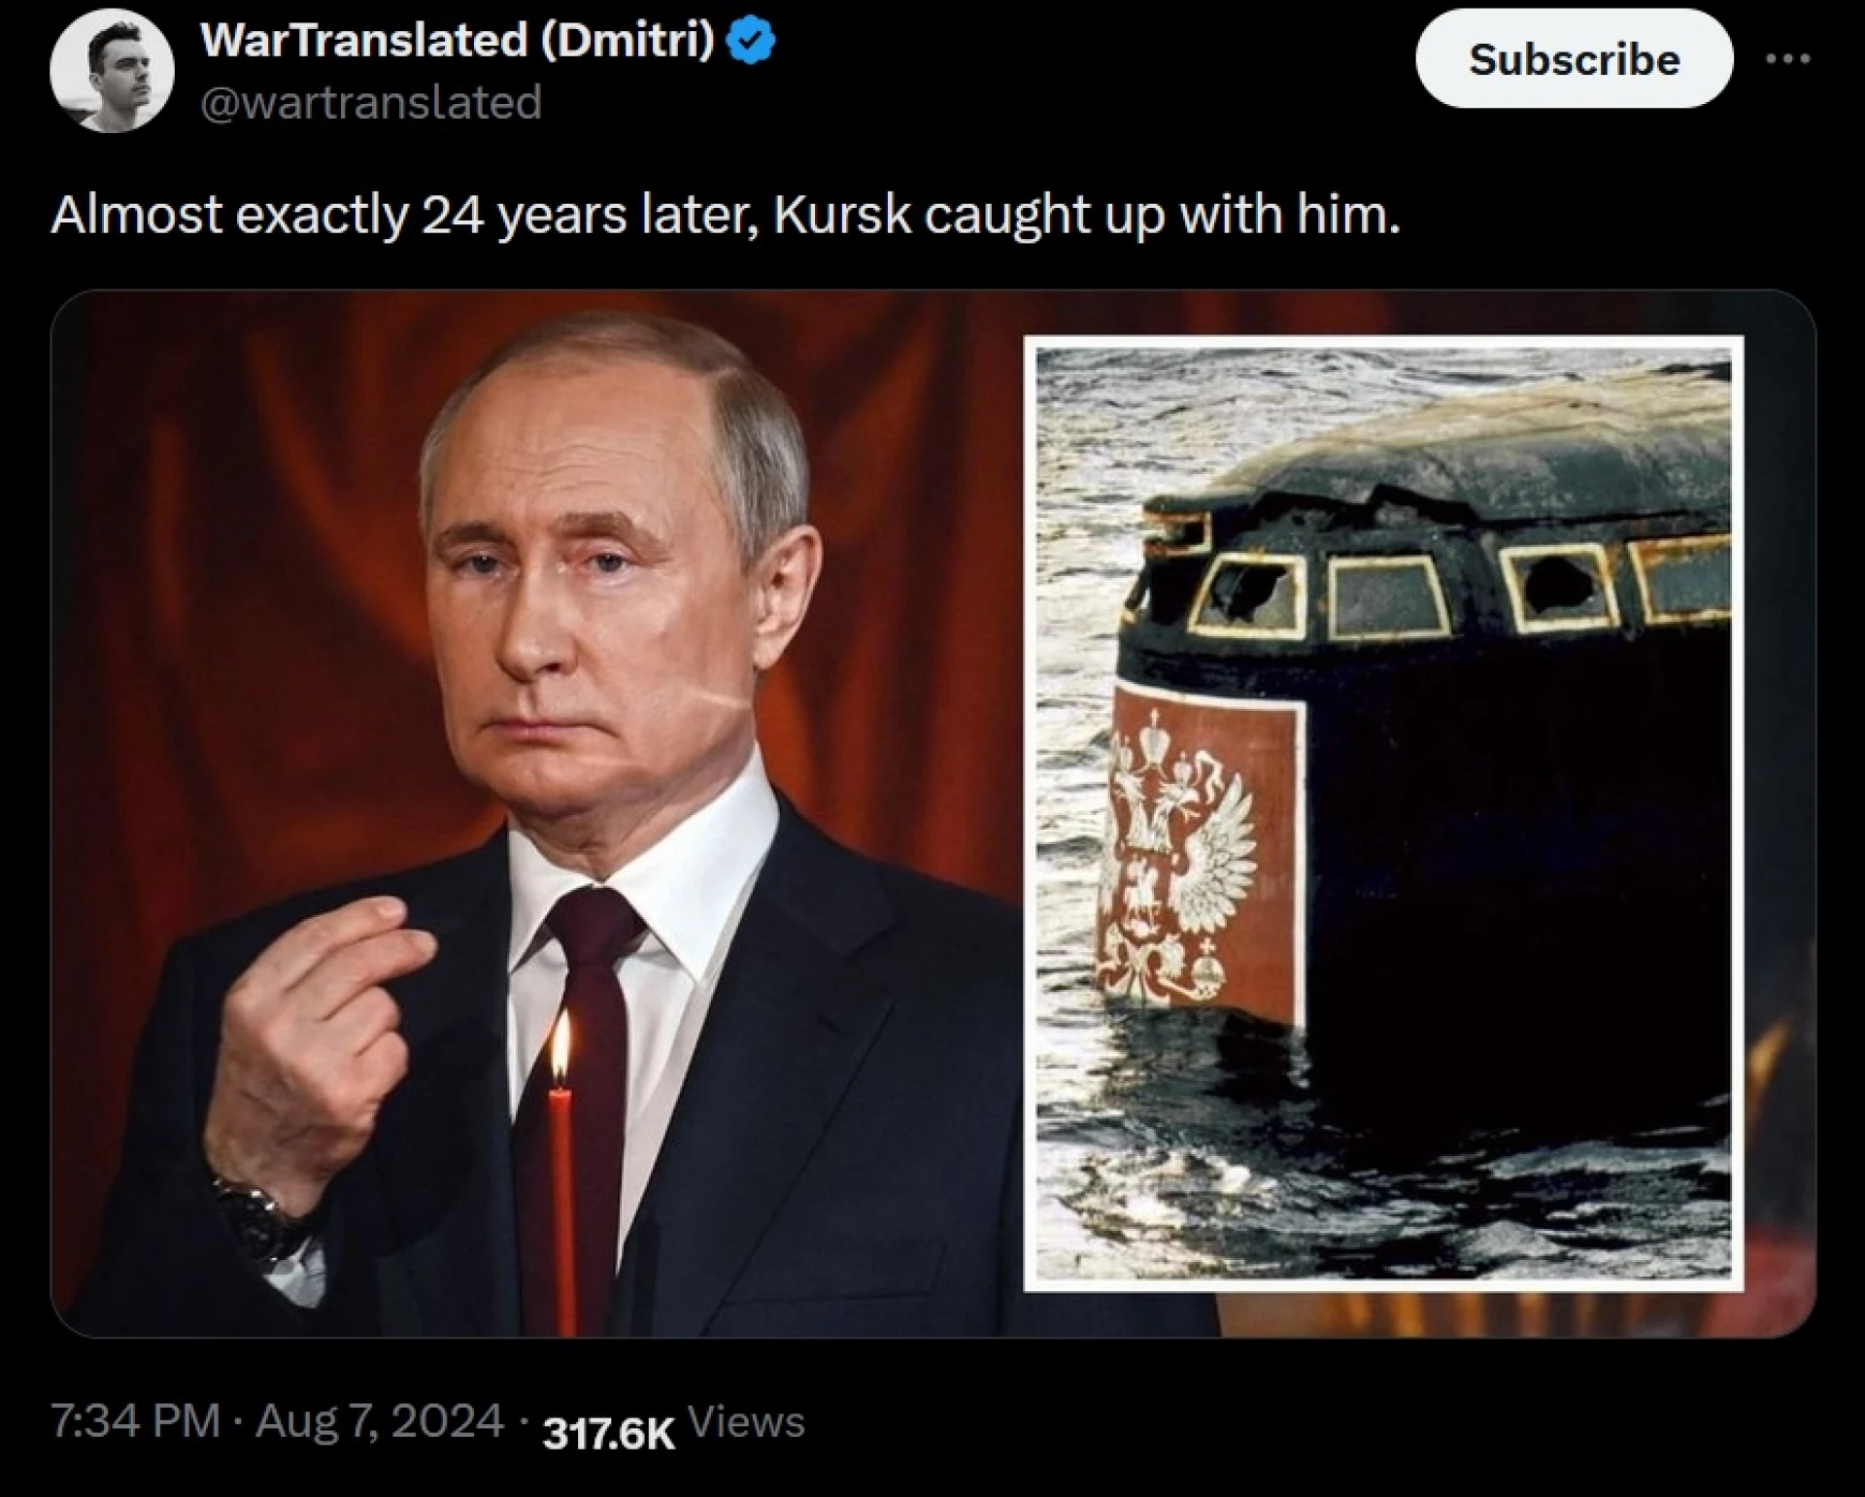Open the inset submarine photo

coord(1383,814)
